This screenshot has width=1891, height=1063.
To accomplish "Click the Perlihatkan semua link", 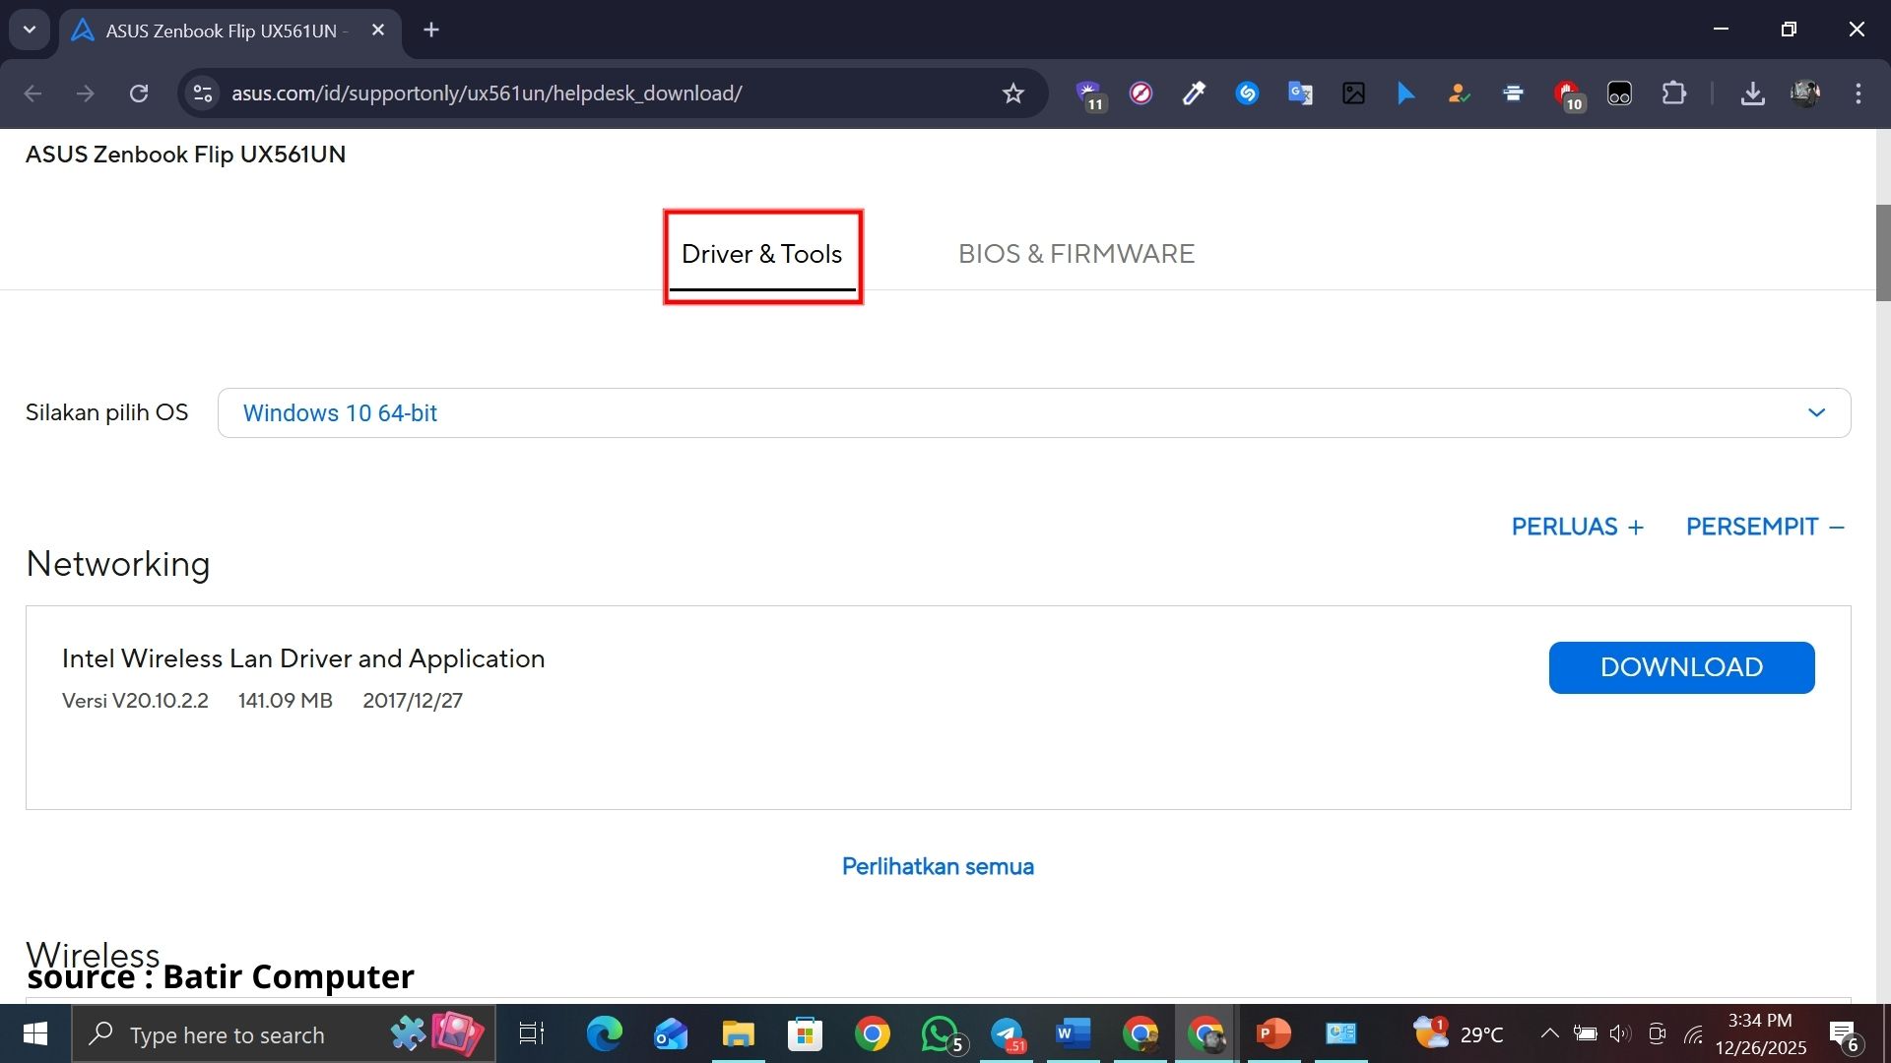I will coord(938,866).
